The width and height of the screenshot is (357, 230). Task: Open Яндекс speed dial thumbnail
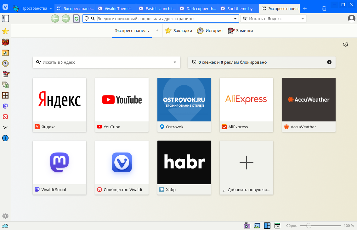tap(59, 104)
